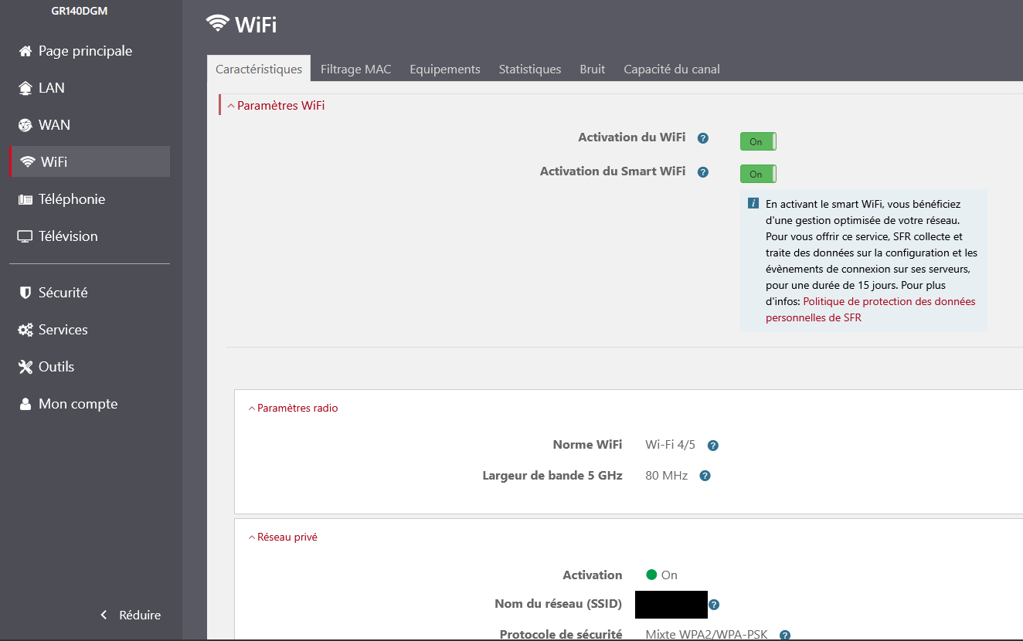Click help icon next to Norme WiFi
The image size is (1023, 641).
coord(712,446)
